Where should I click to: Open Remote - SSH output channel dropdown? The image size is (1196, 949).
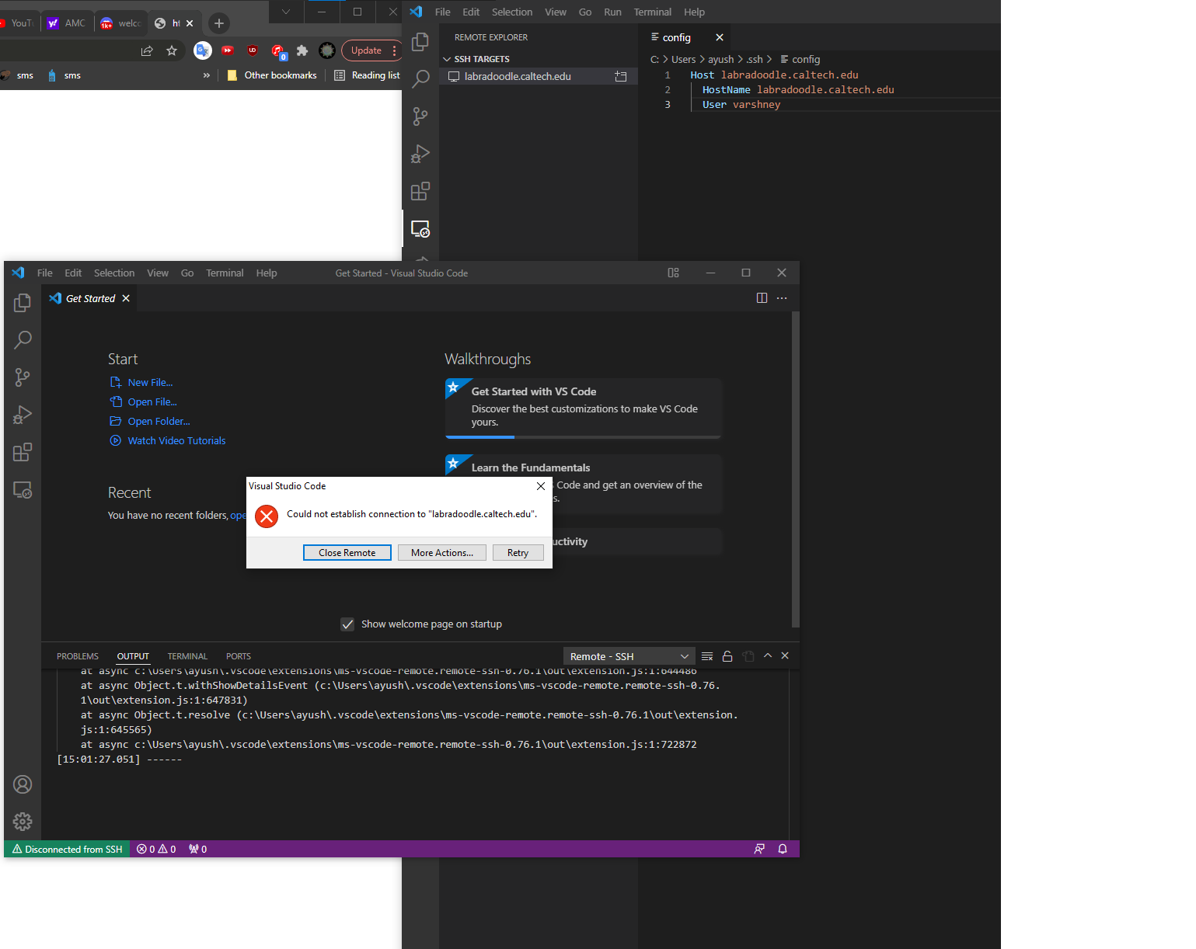coord(629,656)
